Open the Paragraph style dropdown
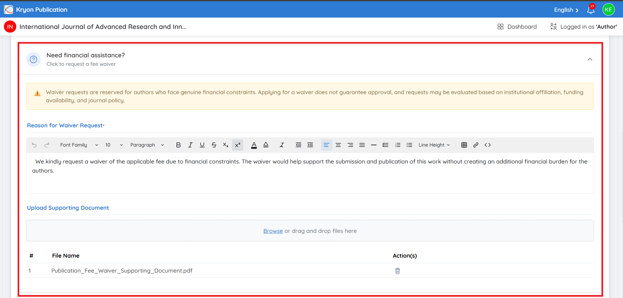623x298 pixels. click(x=147, y=145)
